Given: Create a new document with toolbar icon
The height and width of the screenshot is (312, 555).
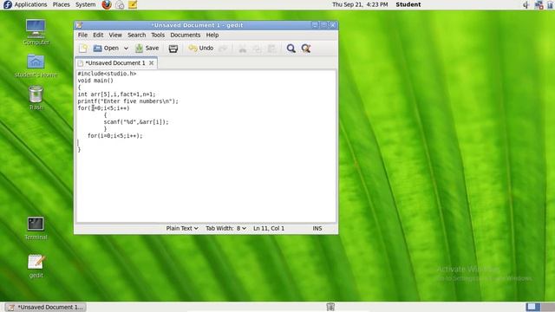Looking at the screenshot, I should click(83, 49).
